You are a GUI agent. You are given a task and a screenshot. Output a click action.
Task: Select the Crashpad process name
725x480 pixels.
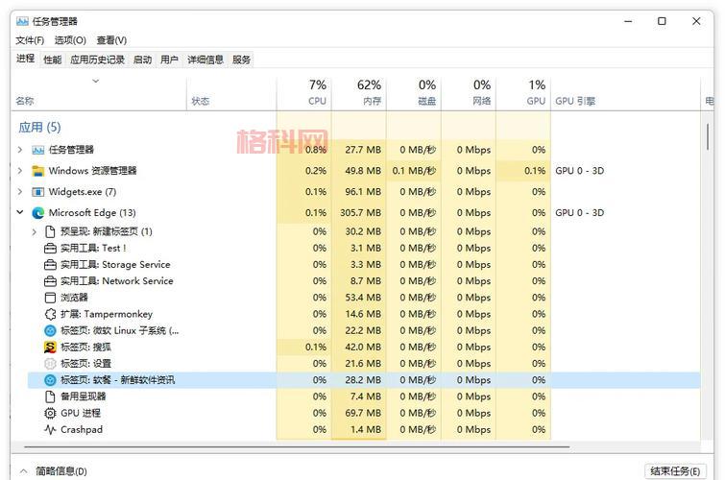coord(82,429)
